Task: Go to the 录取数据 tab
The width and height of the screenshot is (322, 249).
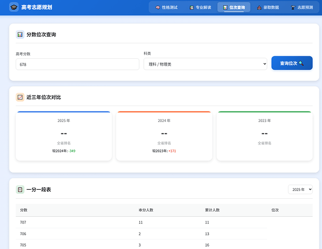Action: pos(268,7)
